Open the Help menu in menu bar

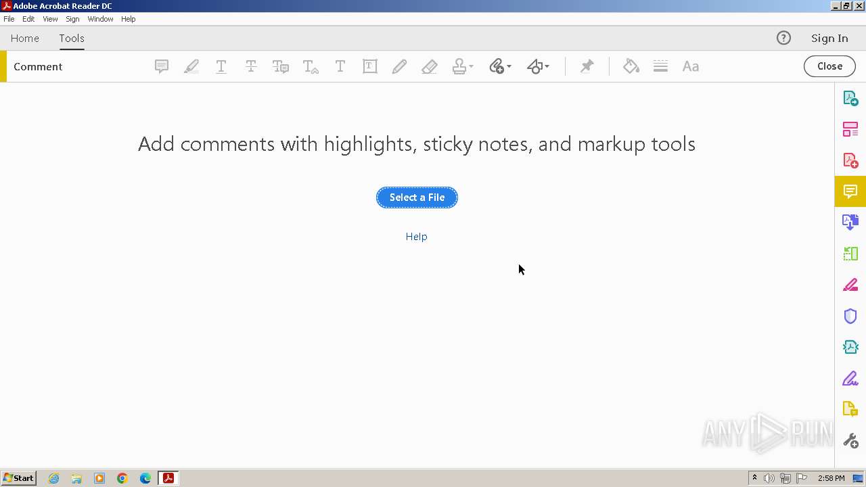[x=129, y=19]
